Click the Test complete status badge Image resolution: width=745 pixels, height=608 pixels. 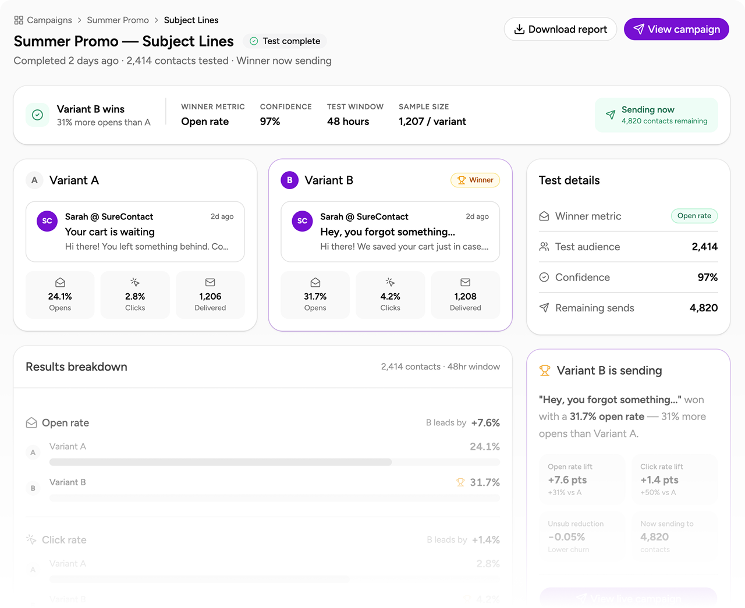[285, 41]
